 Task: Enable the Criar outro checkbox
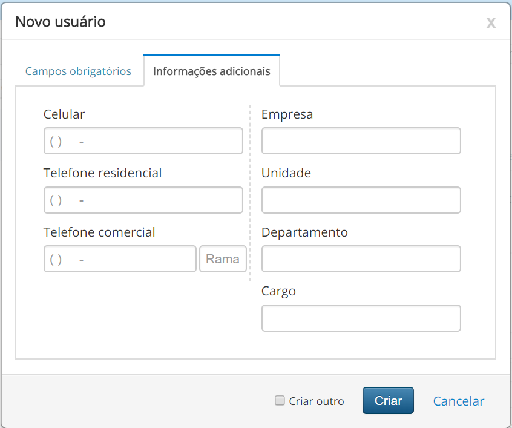coord(280,400)
